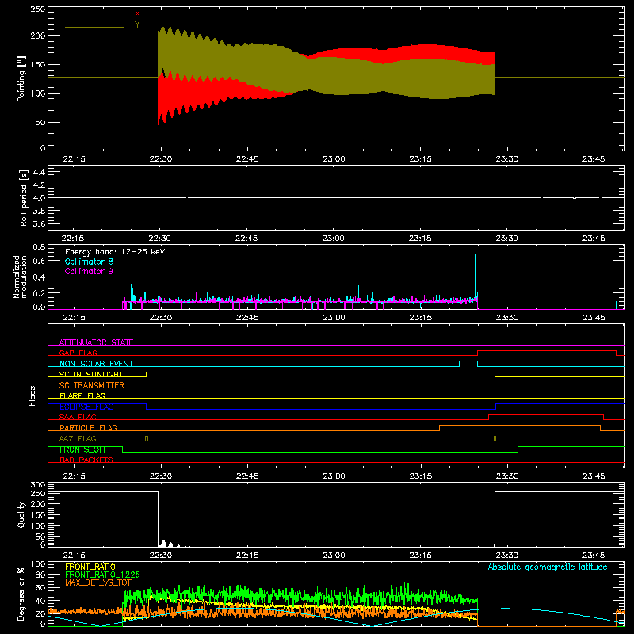Click the 200 value on Pointing axis
The width and height of the screenshot is (634, 634).
pos(38,36)
